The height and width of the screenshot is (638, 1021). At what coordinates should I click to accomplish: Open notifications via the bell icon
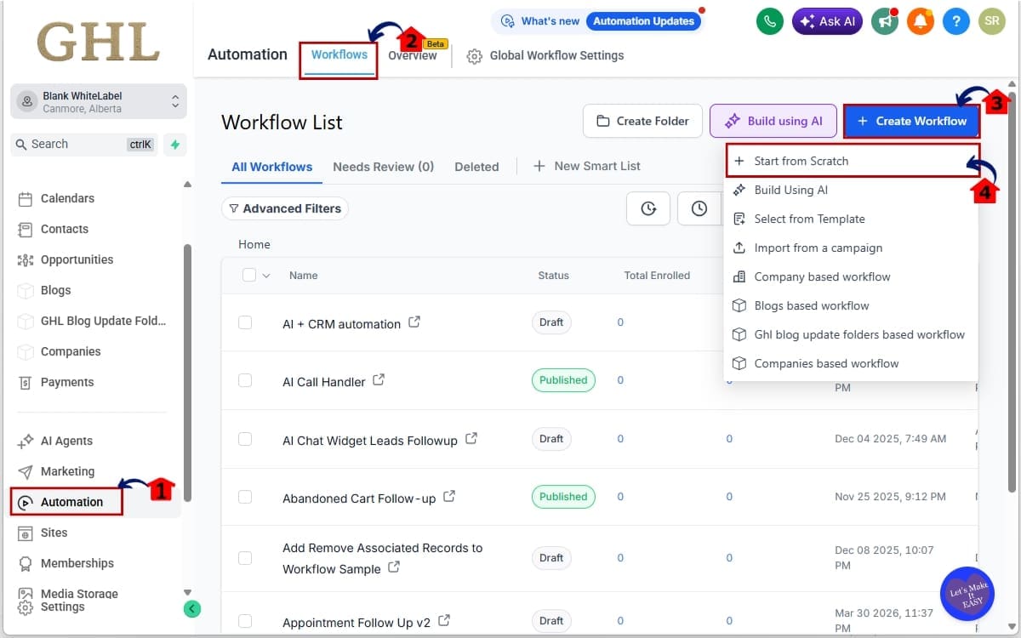[x=921, y=21]
